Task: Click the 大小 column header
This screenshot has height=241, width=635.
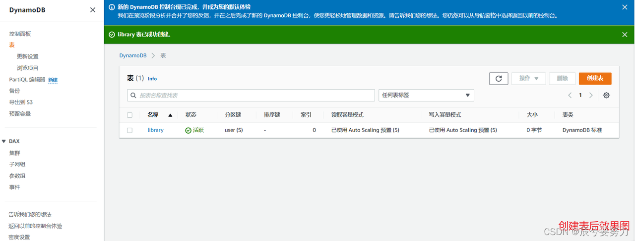Action: click(x=532, y=115)
